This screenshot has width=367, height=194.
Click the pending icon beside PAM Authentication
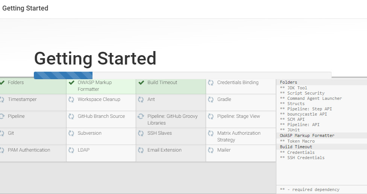(x=2, y=150)
